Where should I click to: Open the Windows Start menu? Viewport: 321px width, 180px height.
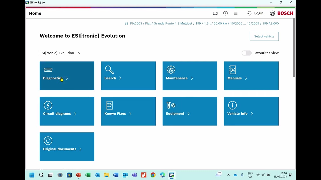pos(32,175)
